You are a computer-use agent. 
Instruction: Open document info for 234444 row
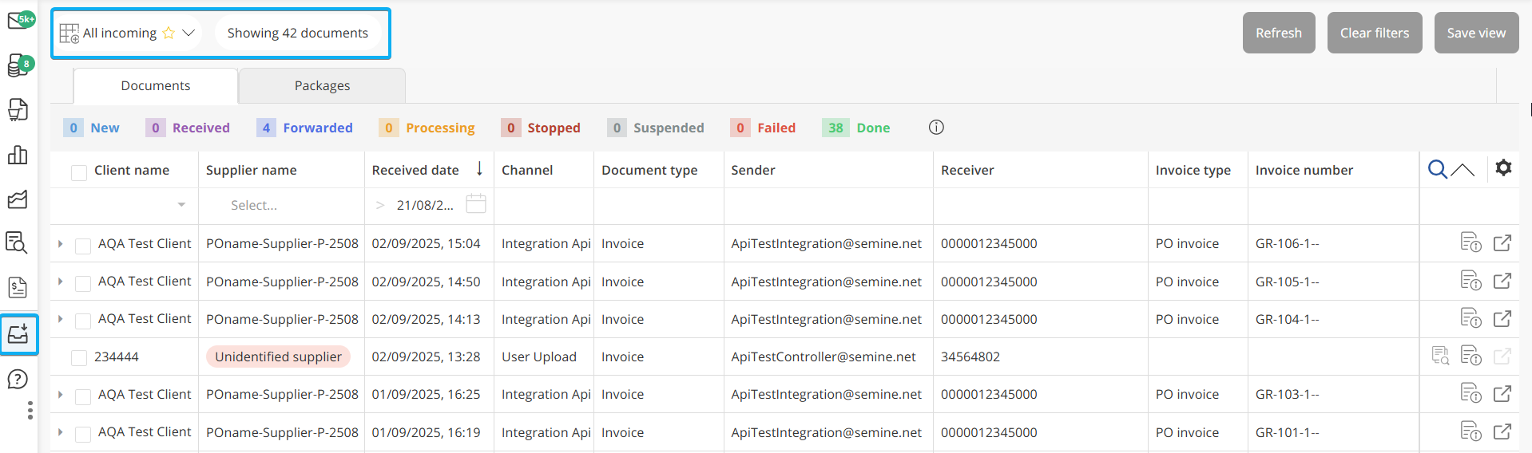click(1470, 356)
